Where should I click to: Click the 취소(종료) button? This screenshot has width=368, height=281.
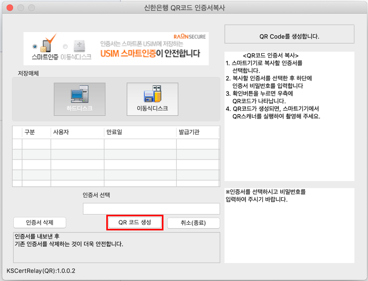pos(193,223)
